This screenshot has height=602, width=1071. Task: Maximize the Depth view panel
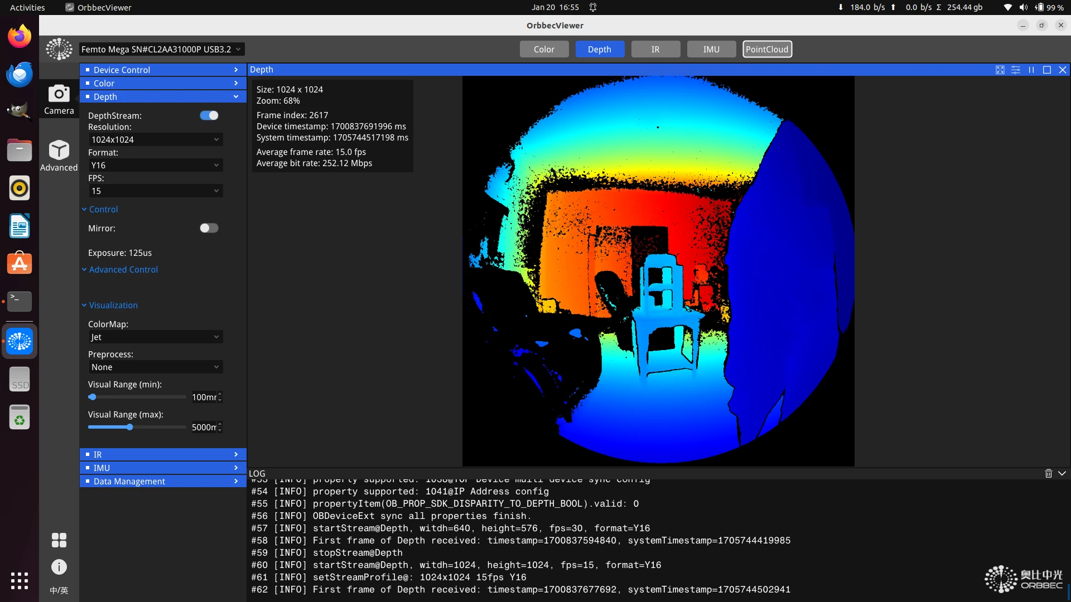(1046, 70)
